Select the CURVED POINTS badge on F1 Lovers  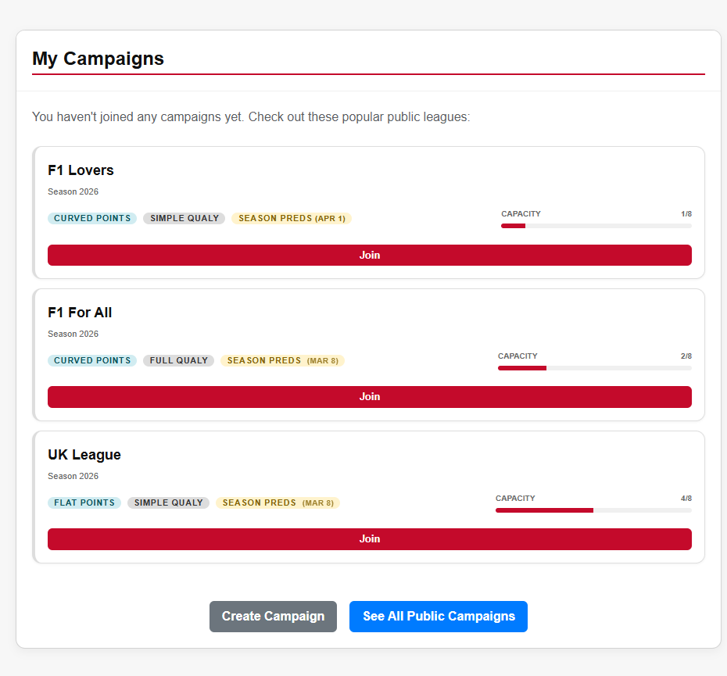91,218
